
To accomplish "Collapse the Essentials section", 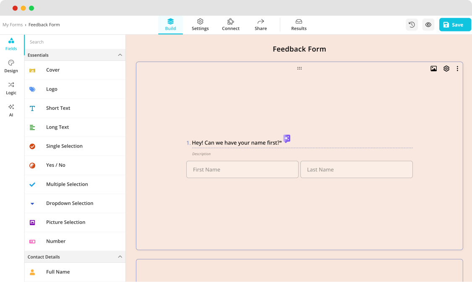I will (120, 55).
